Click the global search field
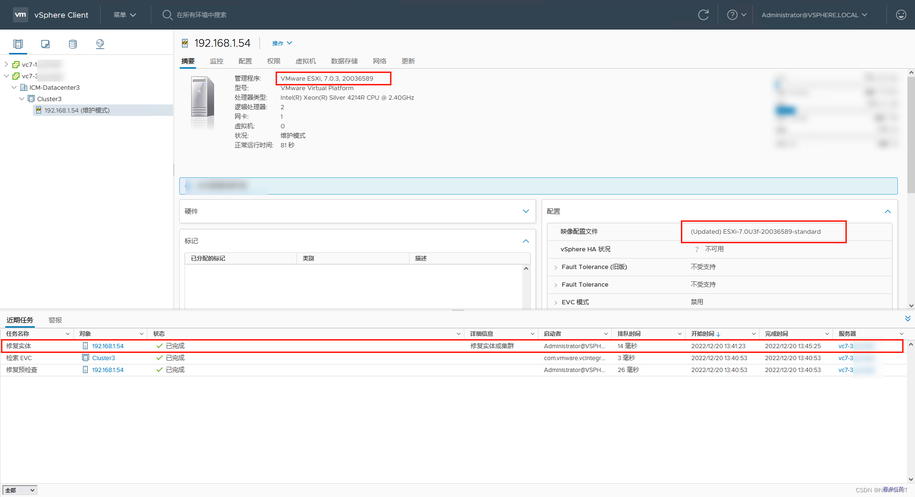 coord(201,15)
